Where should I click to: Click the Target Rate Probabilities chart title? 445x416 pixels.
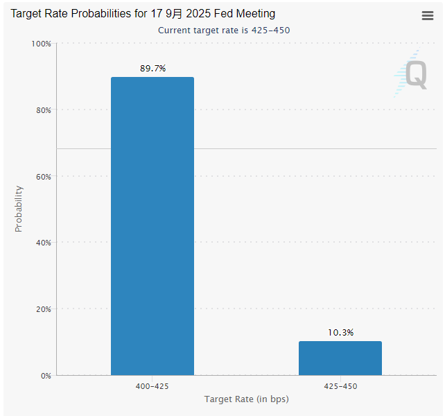point(142,14)
